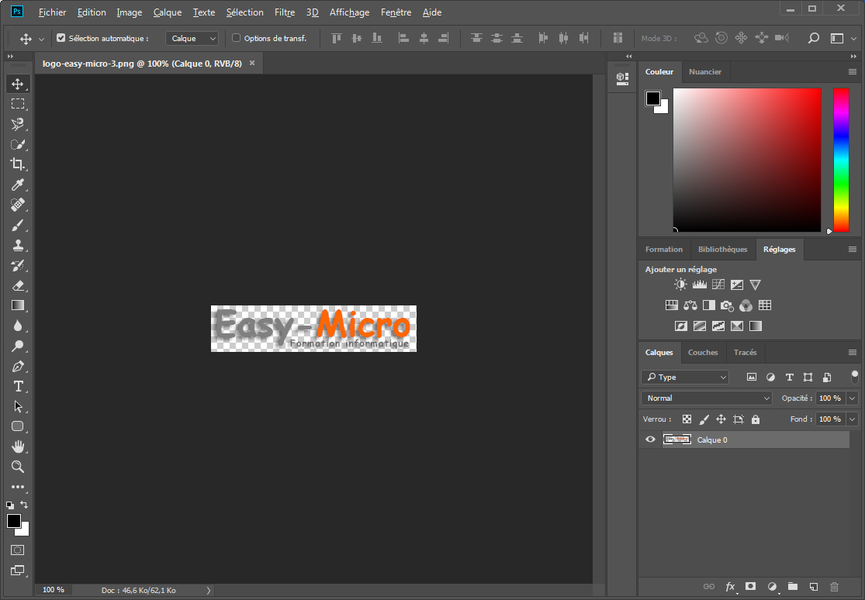The width and height of the screenshot is (865, 600).
Task: Pick a color in the Couleur field
Action: click(x=747, y=160)
